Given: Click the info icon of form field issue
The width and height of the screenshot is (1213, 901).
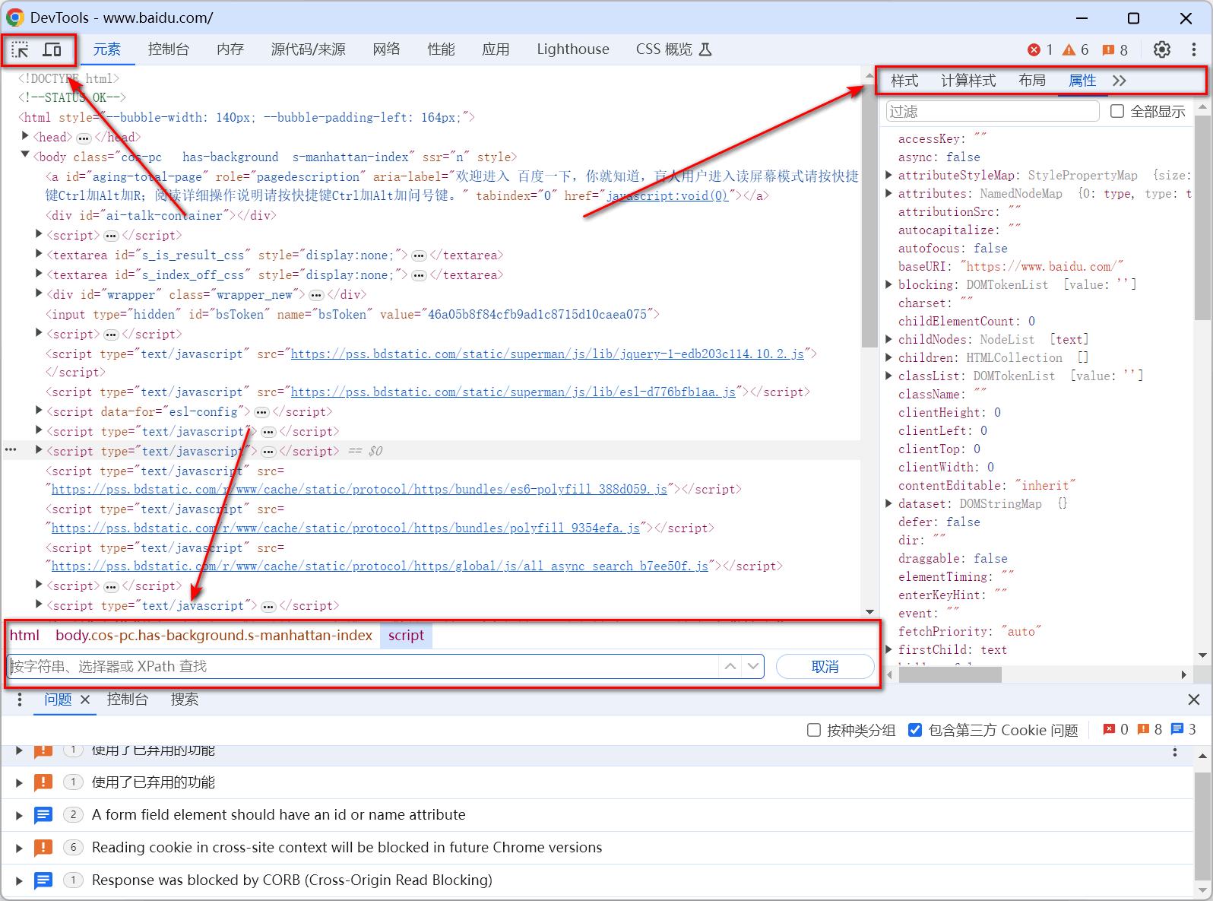Looking at the screenshot, I should point(43,814).
